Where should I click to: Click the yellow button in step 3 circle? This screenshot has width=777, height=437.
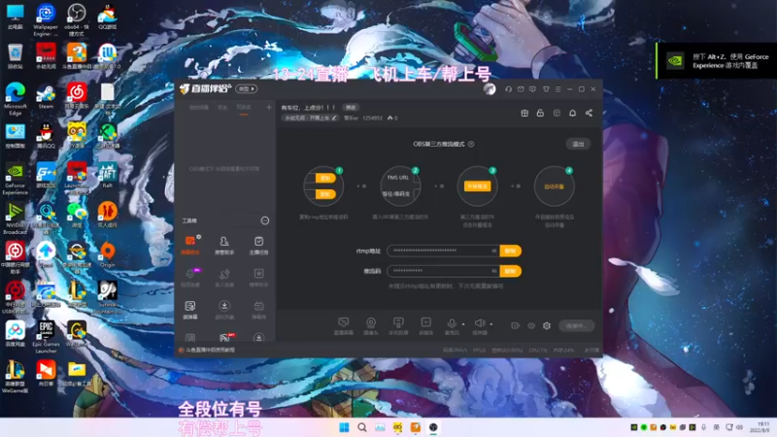[x=477, y=186]
